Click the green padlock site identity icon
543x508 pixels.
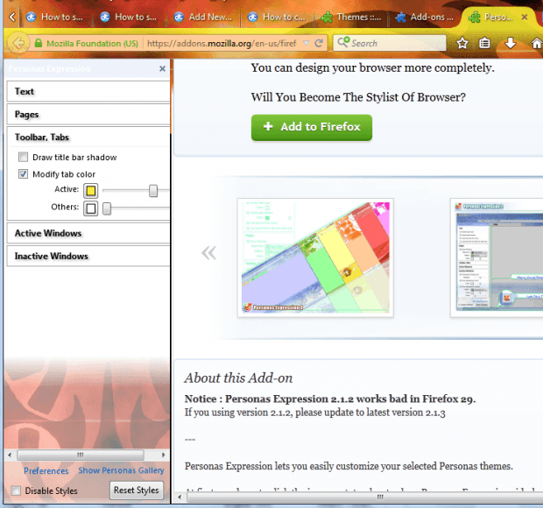coord(39,43)
